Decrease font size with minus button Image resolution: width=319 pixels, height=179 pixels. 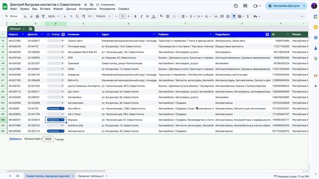pyautogui.click(x=116, y=16)
